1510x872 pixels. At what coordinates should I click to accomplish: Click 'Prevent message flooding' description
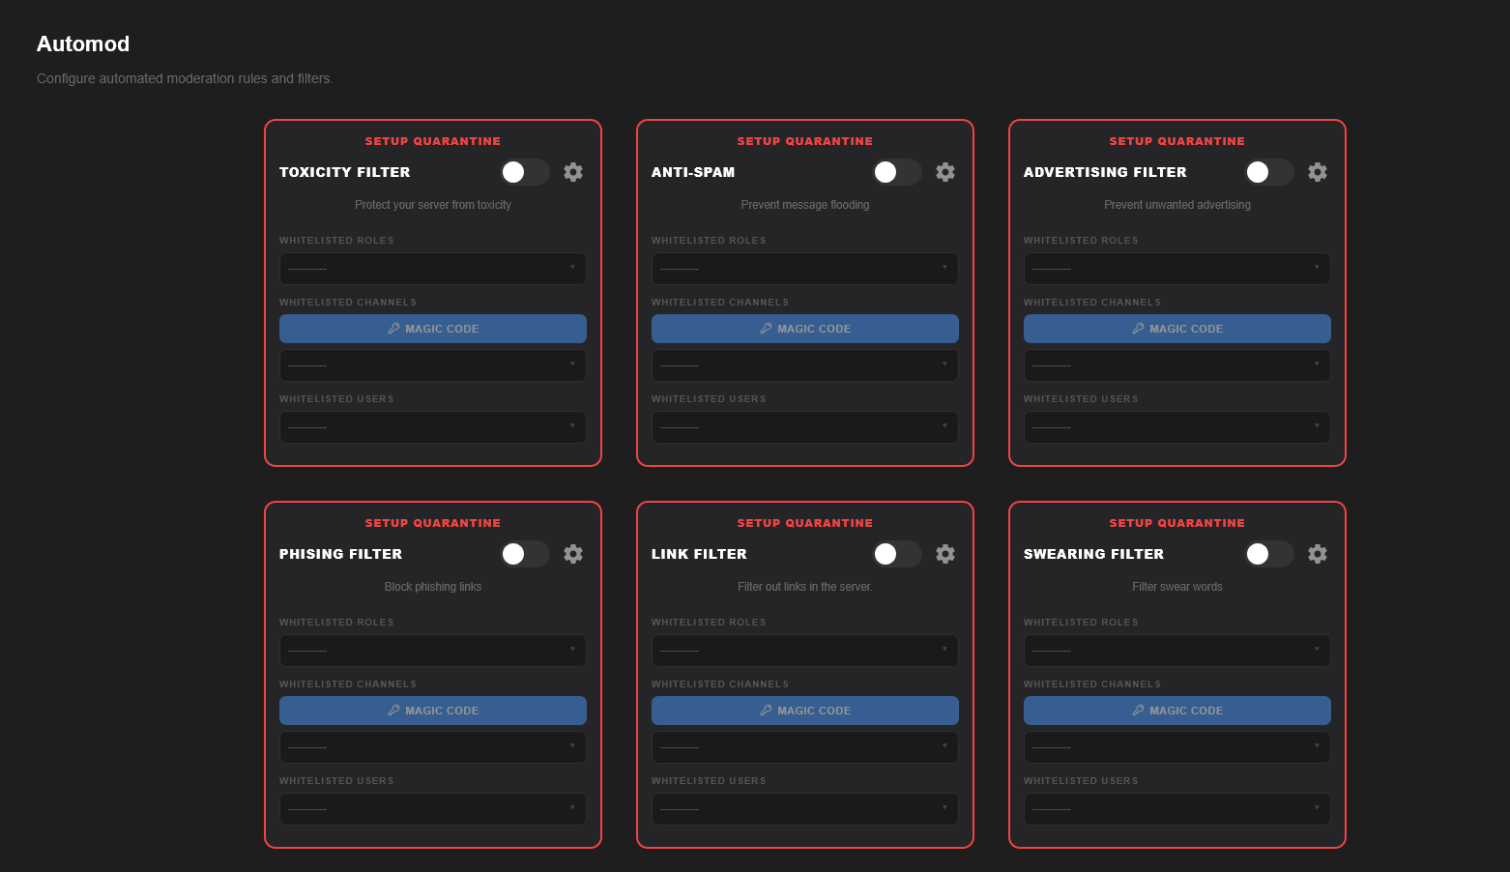pyautogui.click(x=805, y=205)
